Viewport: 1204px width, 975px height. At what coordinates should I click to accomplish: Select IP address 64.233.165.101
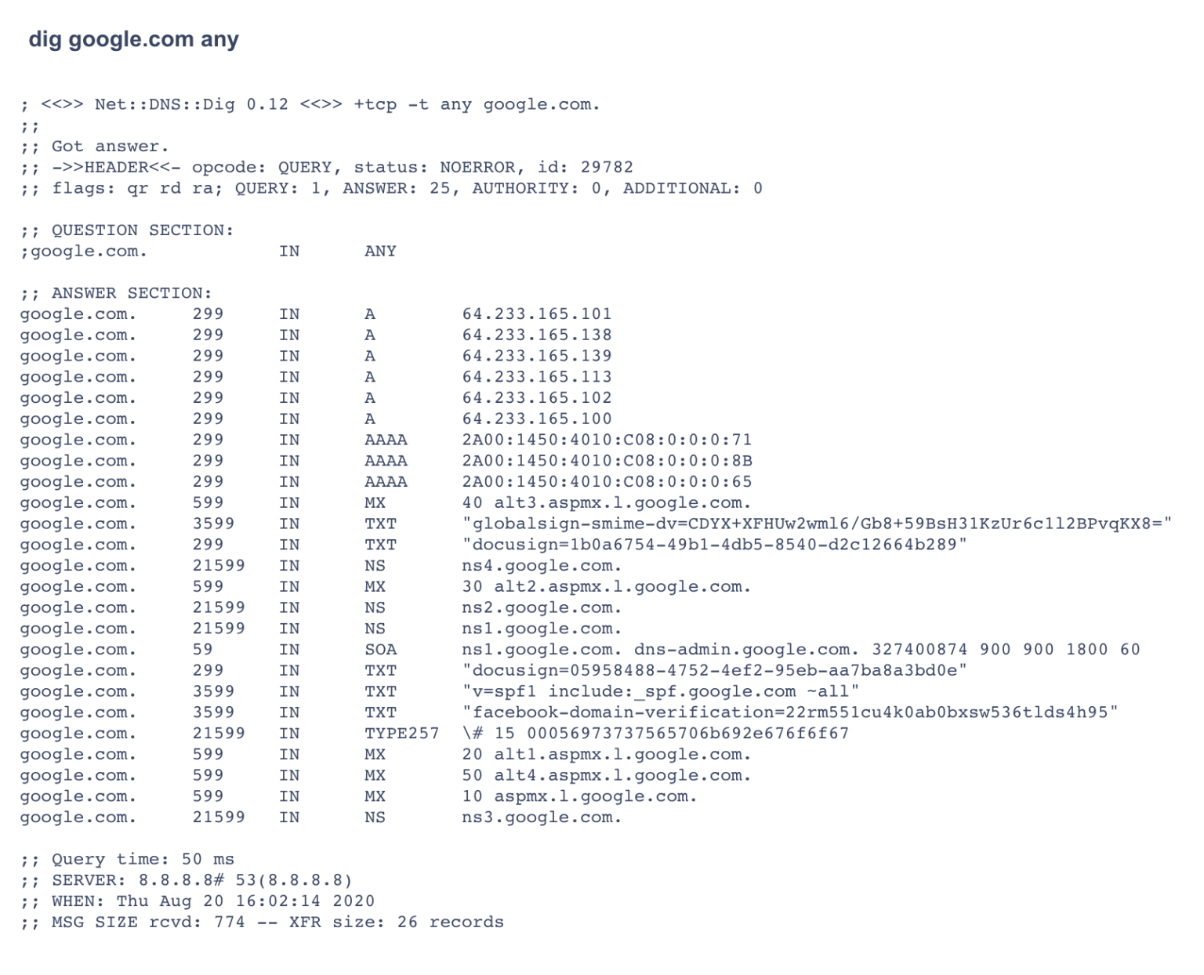(537, 314)
